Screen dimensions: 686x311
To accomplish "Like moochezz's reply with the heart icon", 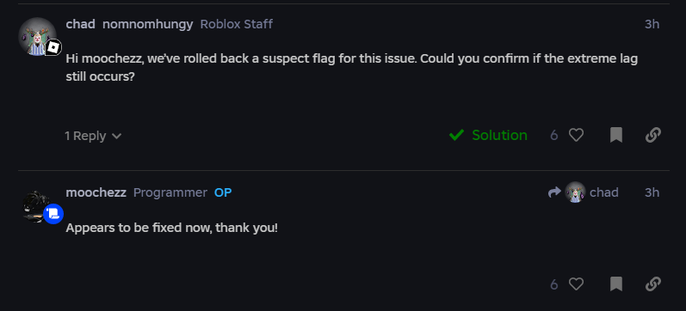I will tap(576, 284).
